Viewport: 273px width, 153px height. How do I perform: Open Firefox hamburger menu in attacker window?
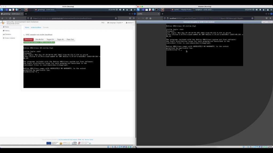coord(271,18)
